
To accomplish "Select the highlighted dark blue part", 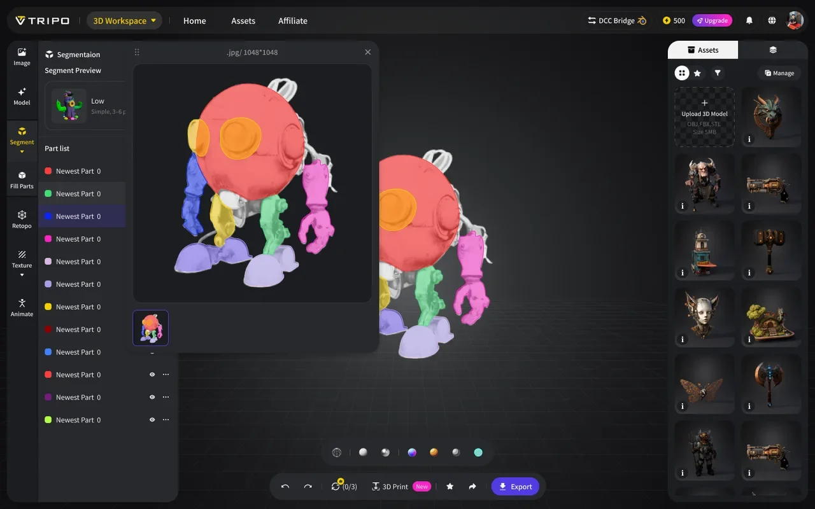I will click(x=82, y=216).
